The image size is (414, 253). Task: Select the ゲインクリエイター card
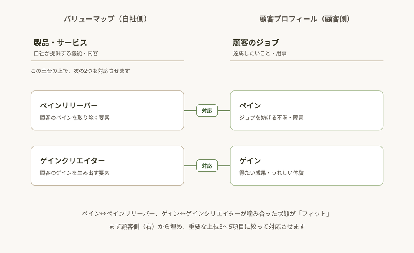click(107, 166)
